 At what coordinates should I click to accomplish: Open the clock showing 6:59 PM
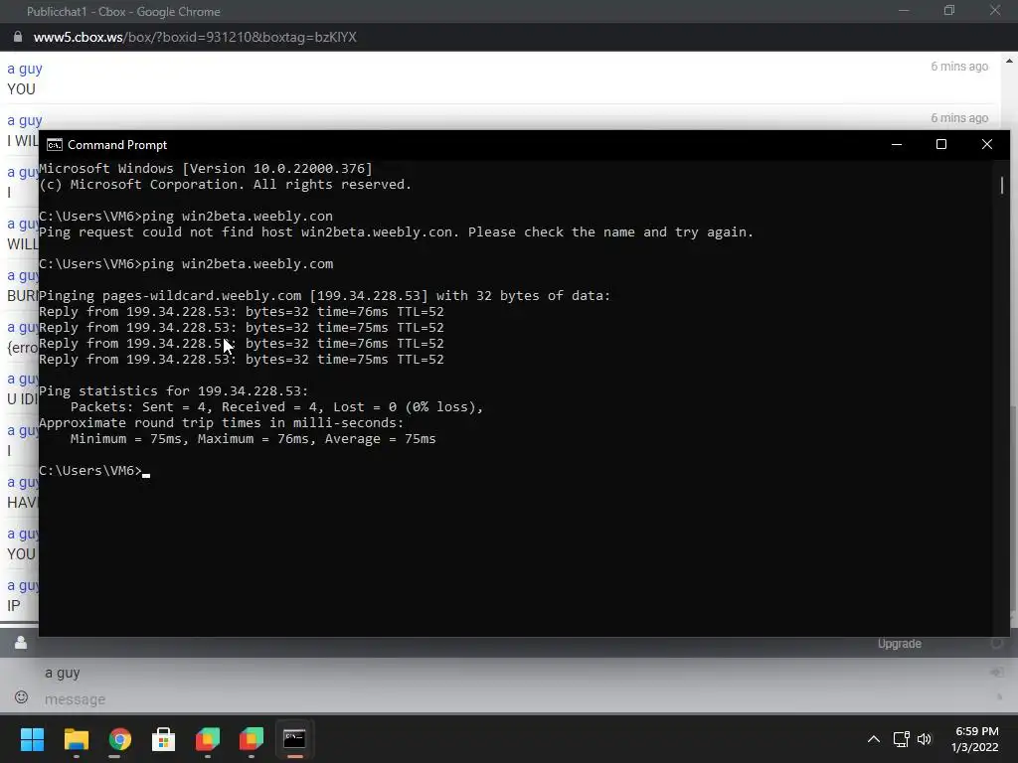click(975, 739)
